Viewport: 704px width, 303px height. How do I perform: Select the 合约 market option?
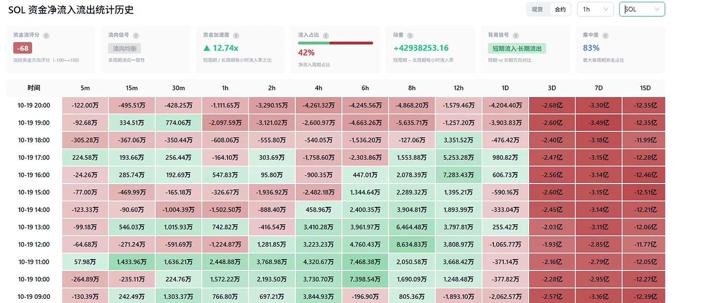pos(560,9)
